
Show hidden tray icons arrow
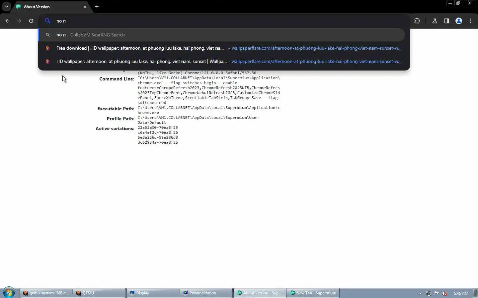420,293
